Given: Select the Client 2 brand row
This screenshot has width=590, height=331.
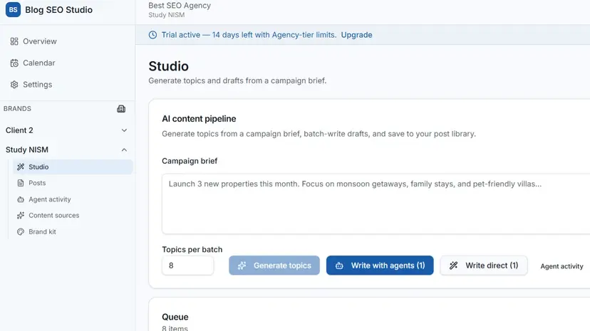Looking at the screenshot, I should pos(67,130).
